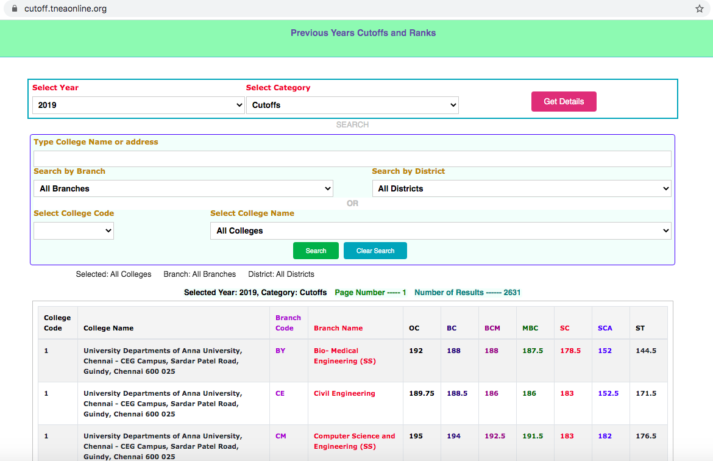This screenshot has height=461, width=713.
Task: Click OC value 189.75 in Civil Engineering row
Action: tap(422, 394)
